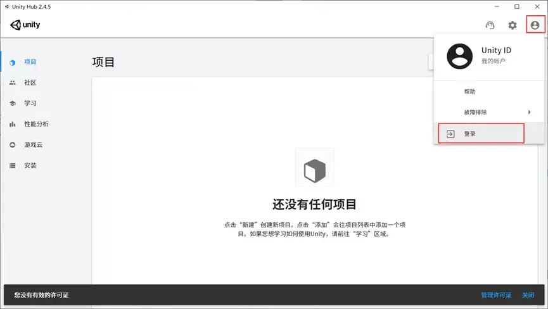Dismiss notification with 关闭
This screenshot has width=548, height=309.
tap(528, 295)
